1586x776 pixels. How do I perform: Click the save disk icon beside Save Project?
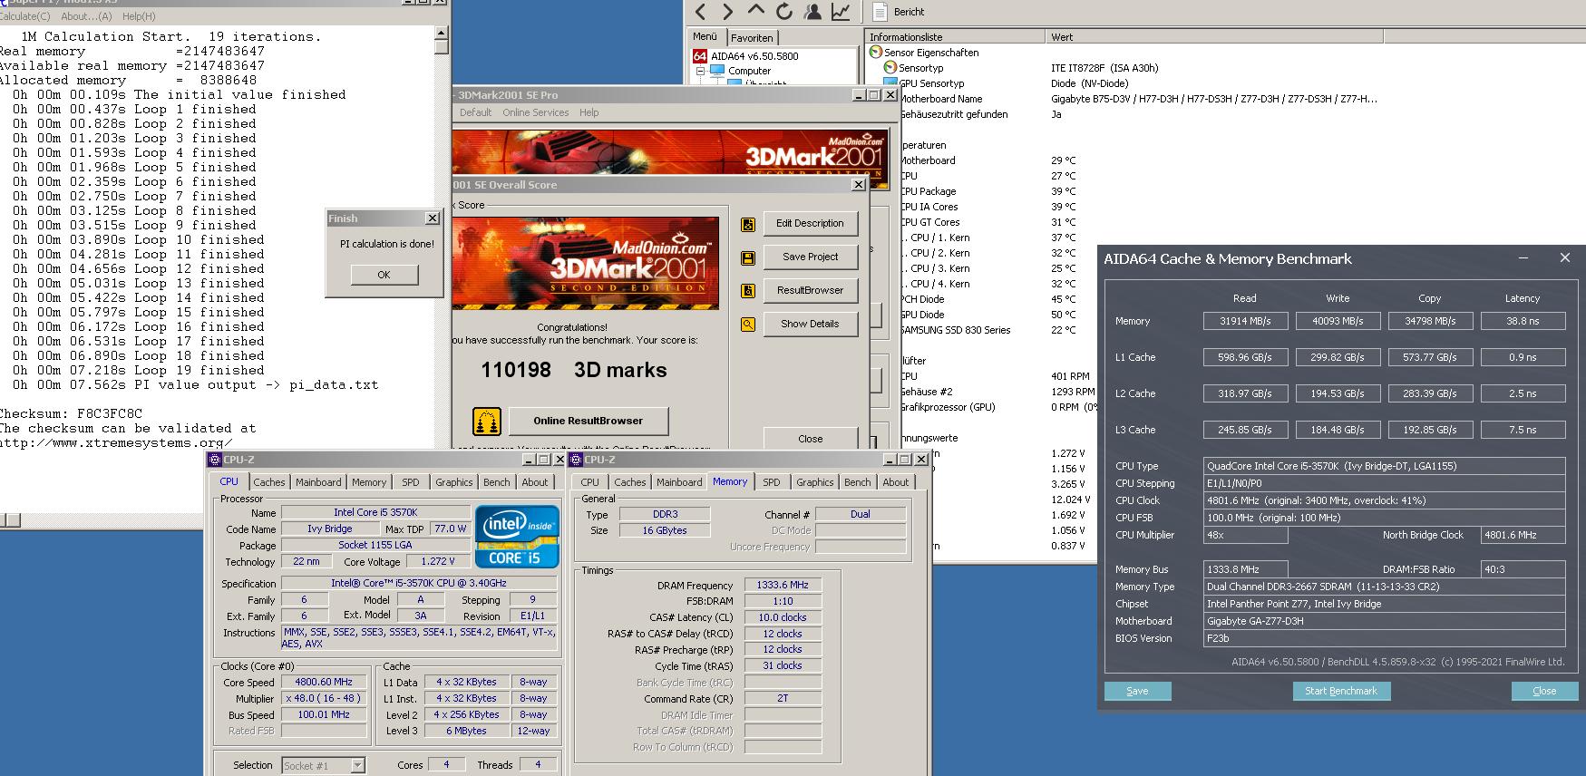coord(748,257)
